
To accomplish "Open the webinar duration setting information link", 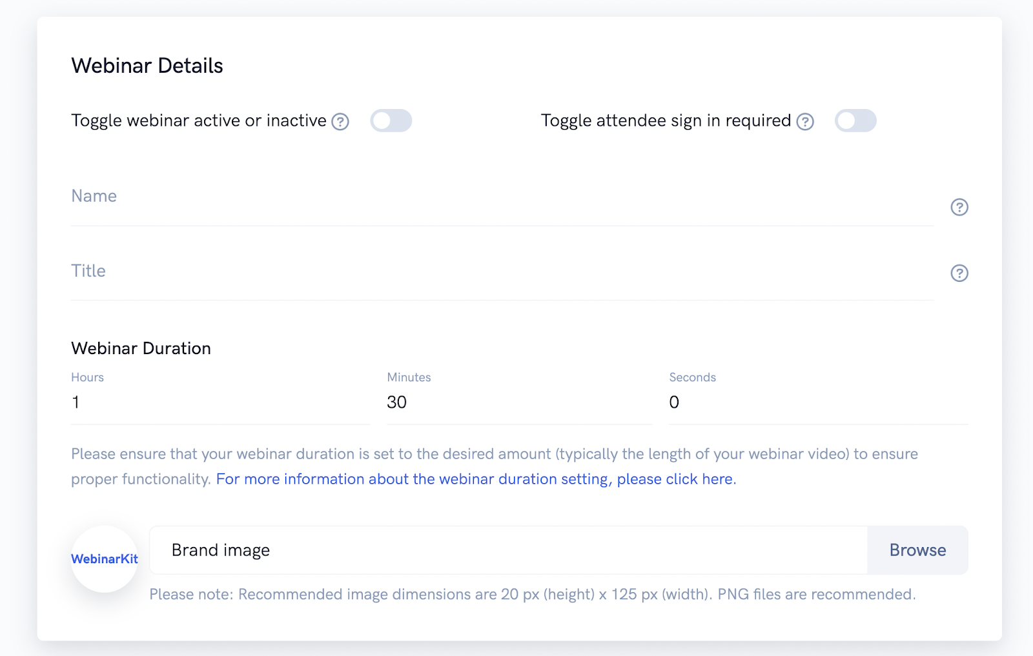I will click(x=476, y=479).
